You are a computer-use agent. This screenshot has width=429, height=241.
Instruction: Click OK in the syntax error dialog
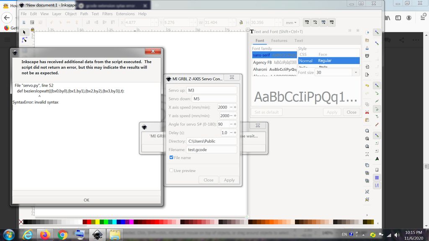[x=86, y=200]
